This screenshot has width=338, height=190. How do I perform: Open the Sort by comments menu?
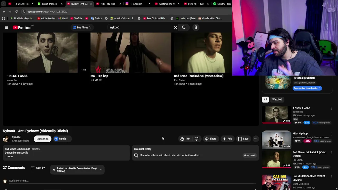click(x=38, y=168)
